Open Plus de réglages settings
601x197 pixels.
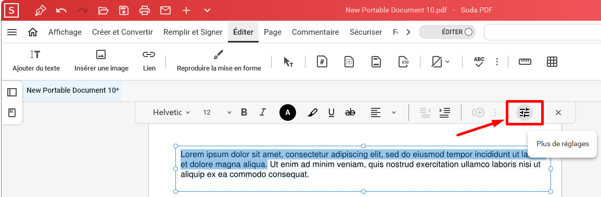click(x=525, y=112)
